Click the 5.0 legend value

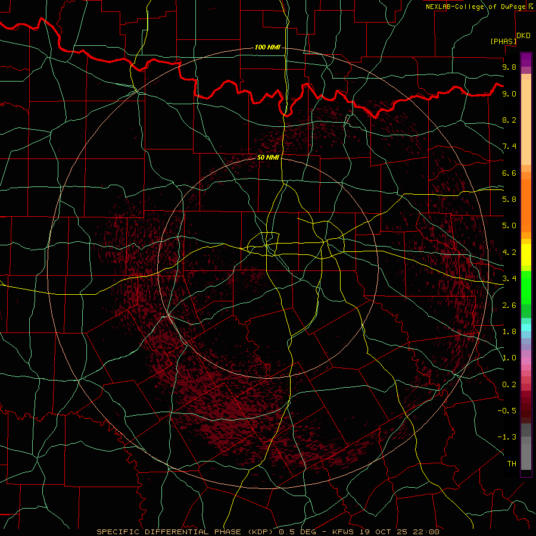[x=509, y=226]
